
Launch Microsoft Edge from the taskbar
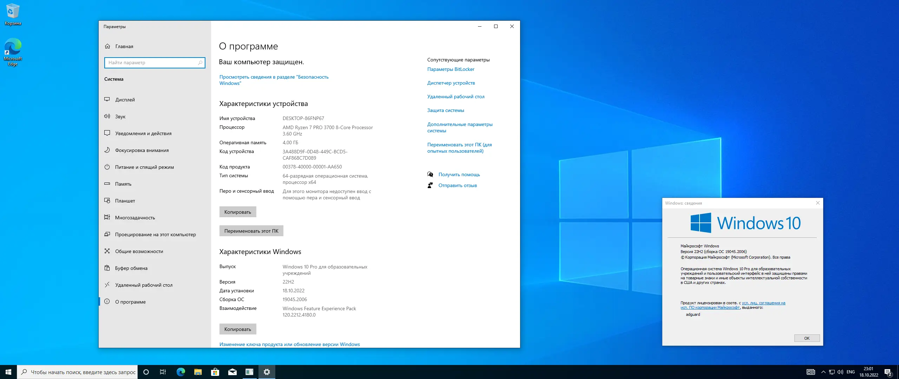coord(180,372)
